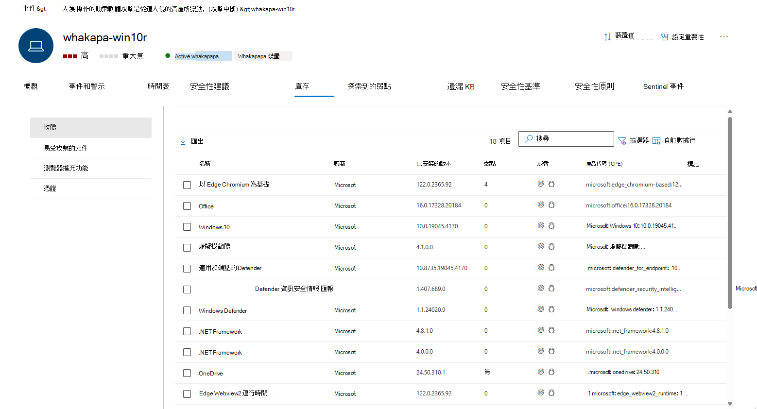Tick the Windows 10 row checkbox
Screen dimensions: 757x409
(x=187, y=227)
